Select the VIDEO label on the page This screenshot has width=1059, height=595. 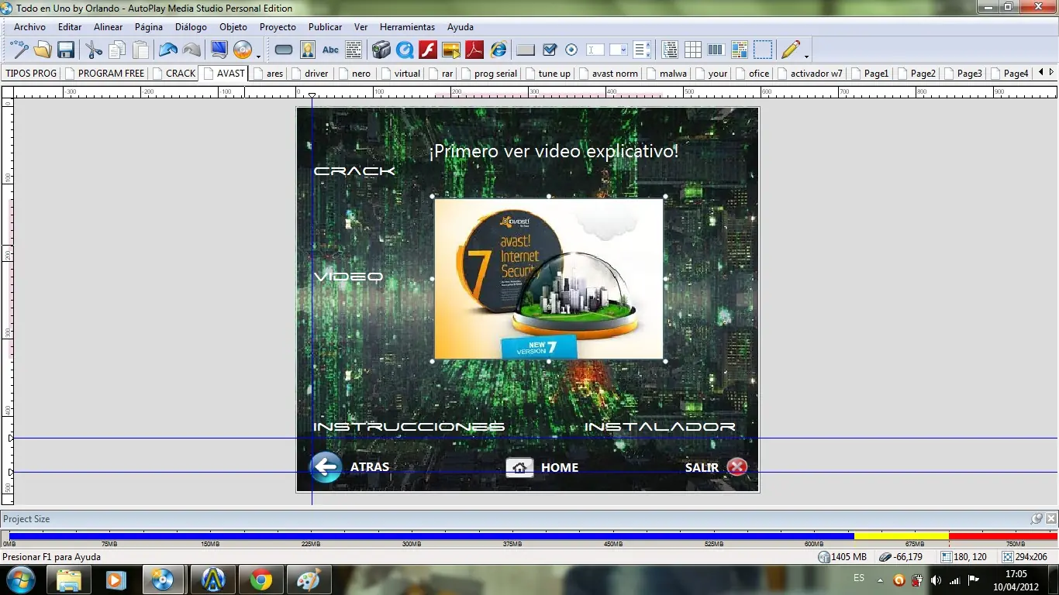[x=348, y=277]
